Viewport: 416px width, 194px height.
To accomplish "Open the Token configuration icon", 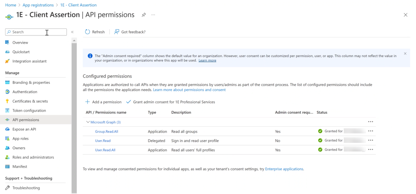I will click(7, 111).
